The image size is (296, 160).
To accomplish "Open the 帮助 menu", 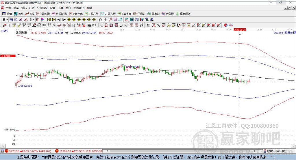I will click(89, 8).
